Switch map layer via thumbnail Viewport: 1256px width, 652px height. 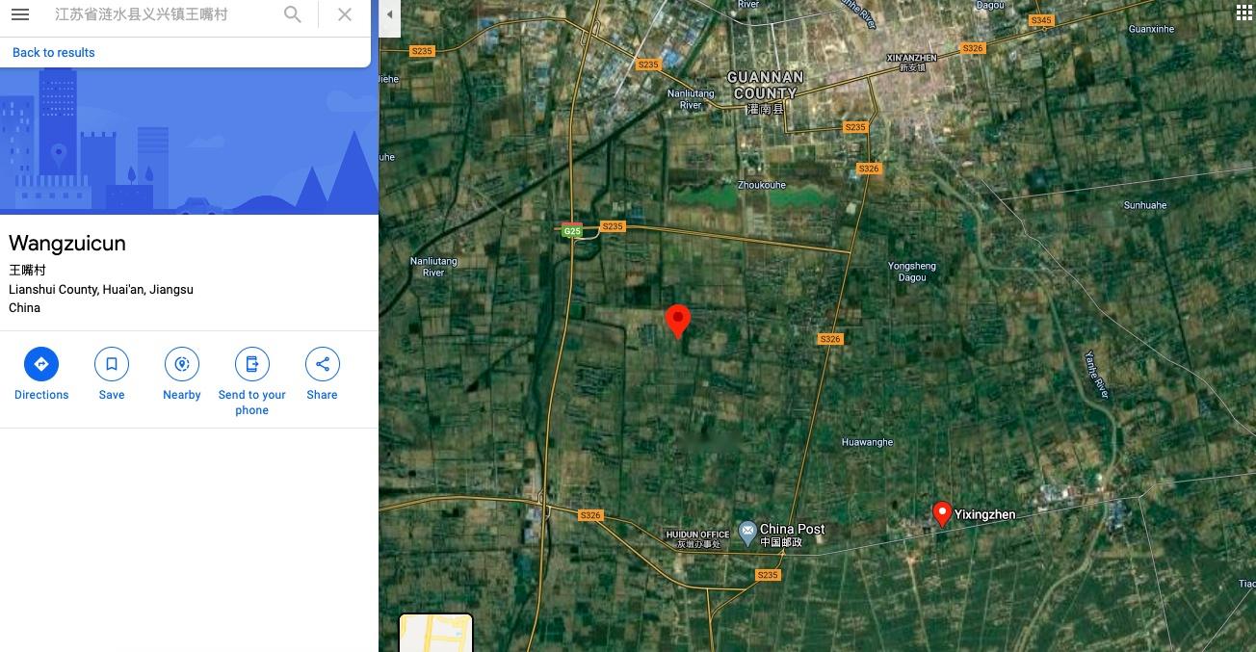pyautogui.click(x=436, y=633)
